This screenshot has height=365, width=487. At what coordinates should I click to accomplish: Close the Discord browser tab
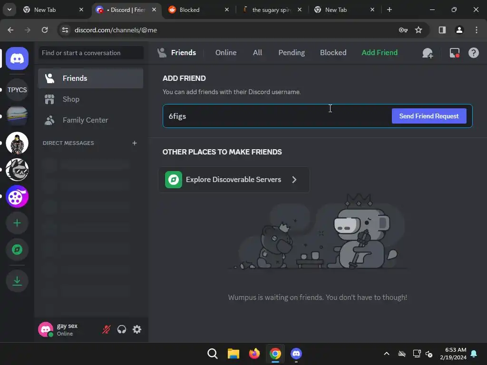tap(154, 10)
